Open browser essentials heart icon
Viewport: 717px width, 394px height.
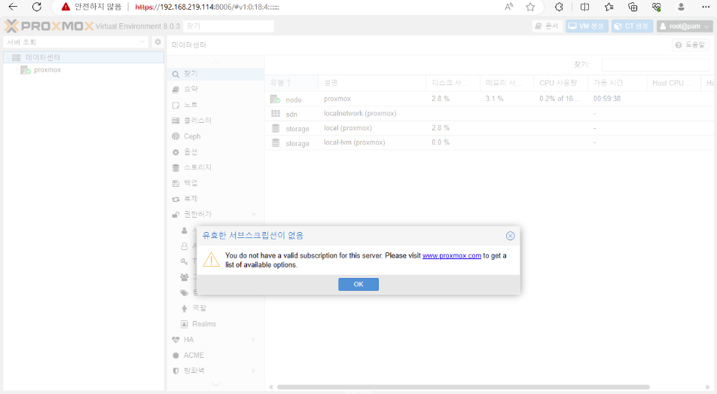pos(657,7)
